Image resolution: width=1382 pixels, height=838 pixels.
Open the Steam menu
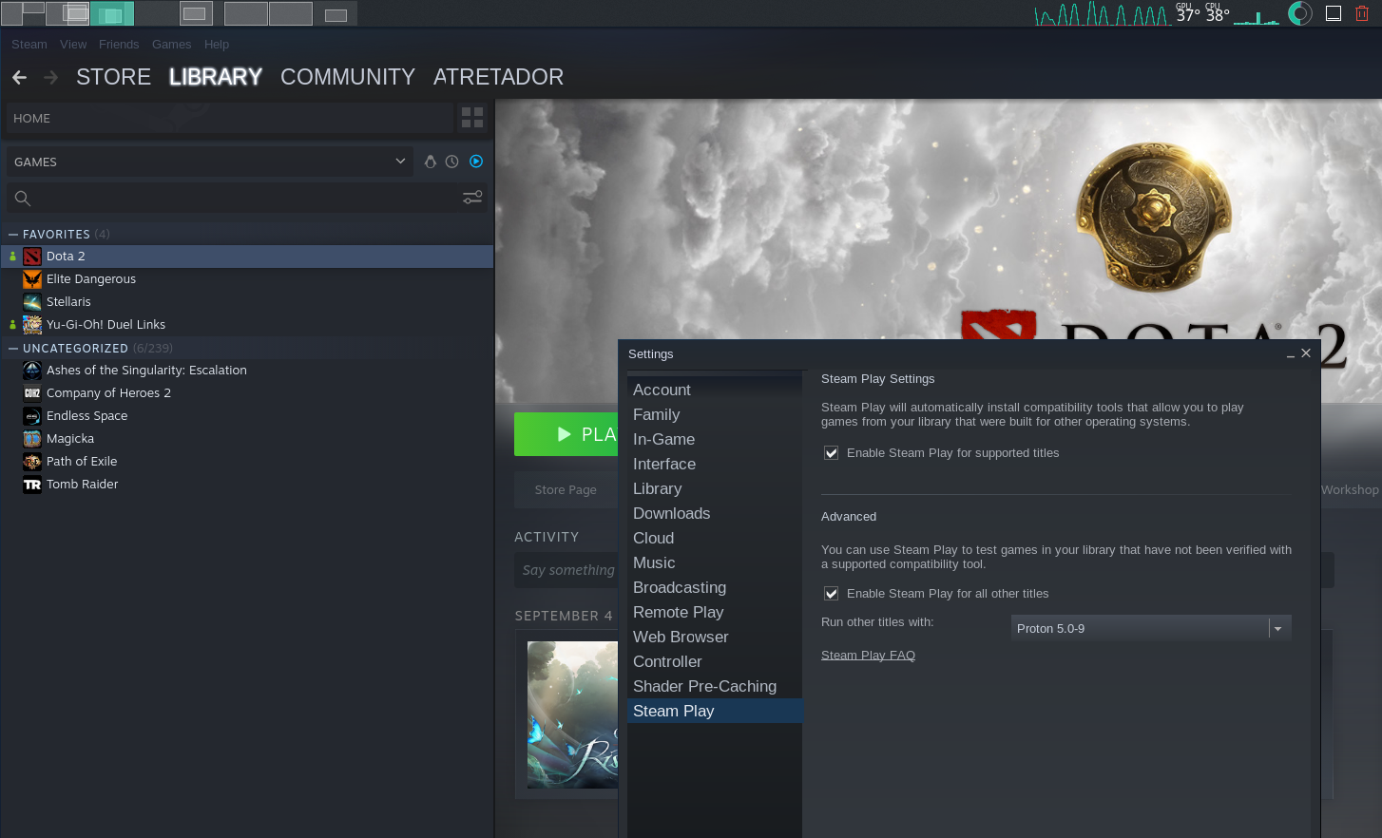click(x=29, y=45)
